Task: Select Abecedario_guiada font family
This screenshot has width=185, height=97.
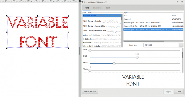Action: 102,46
